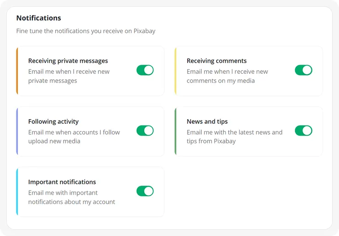Screen dimensions: 339x236
Task: Toggle the Important notifications switch
Action: point(145,191)
